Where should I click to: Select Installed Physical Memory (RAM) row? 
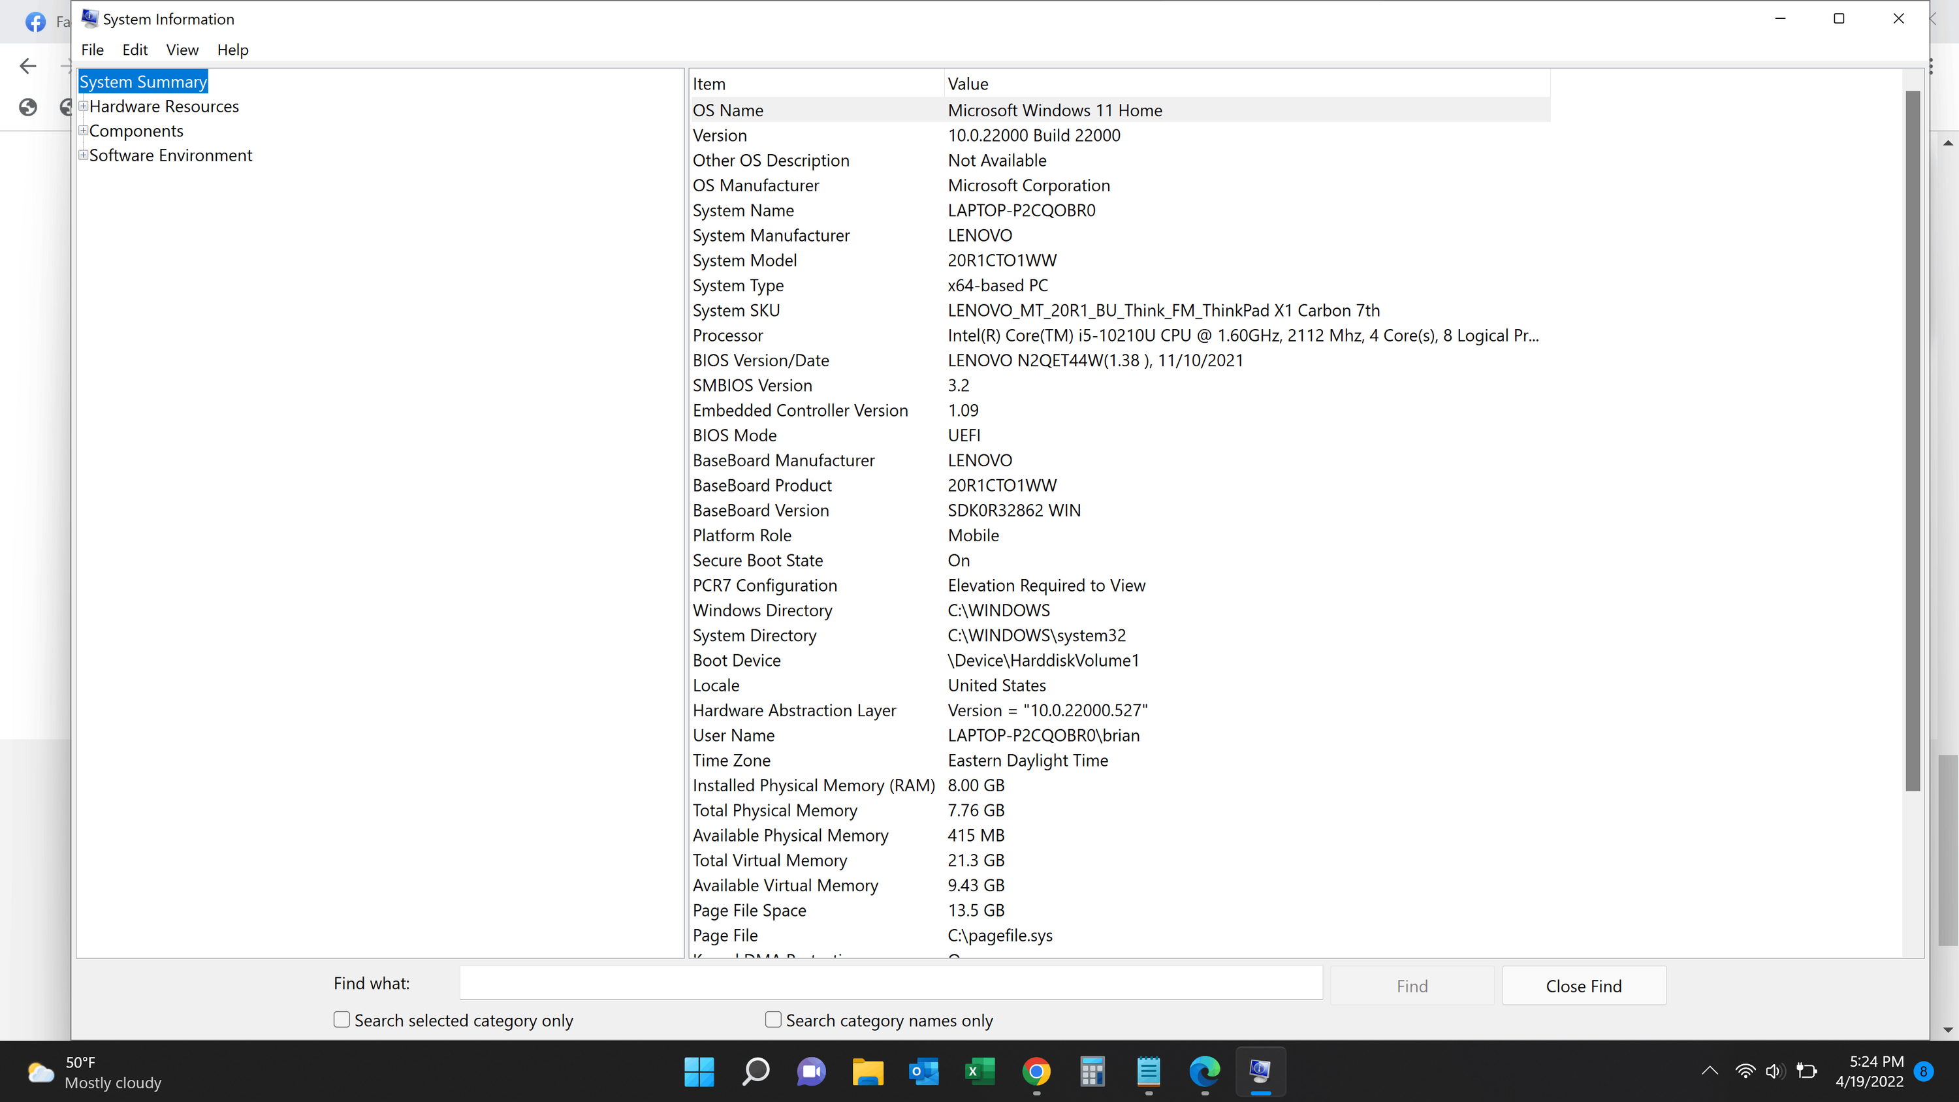[x=1119, y=785]
